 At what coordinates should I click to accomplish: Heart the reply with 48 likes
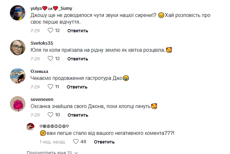[x=76, y=142]
